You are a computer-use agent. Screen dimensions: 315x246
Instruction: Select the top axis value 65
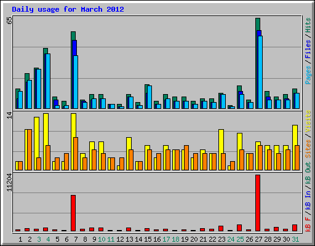point(9,21)
